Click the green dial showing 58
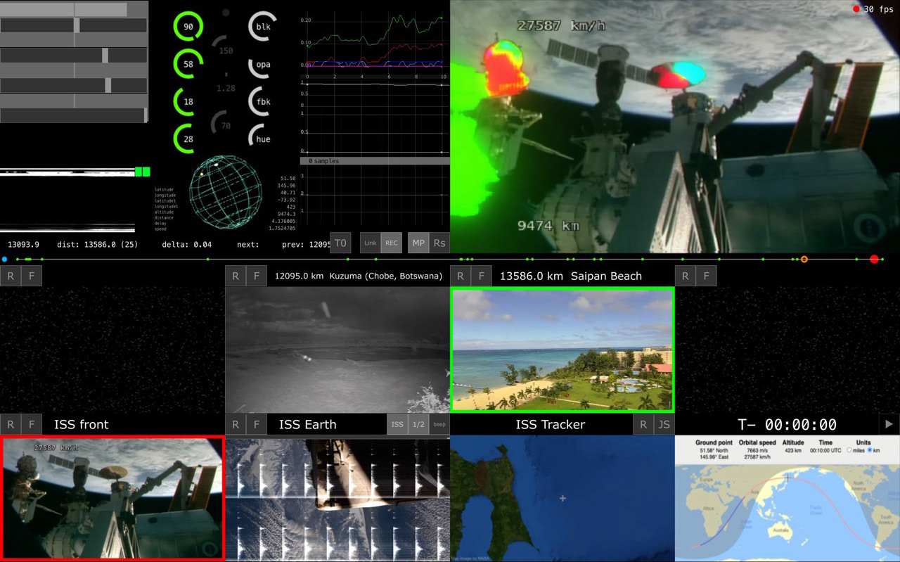 click(x=188, y=64)
